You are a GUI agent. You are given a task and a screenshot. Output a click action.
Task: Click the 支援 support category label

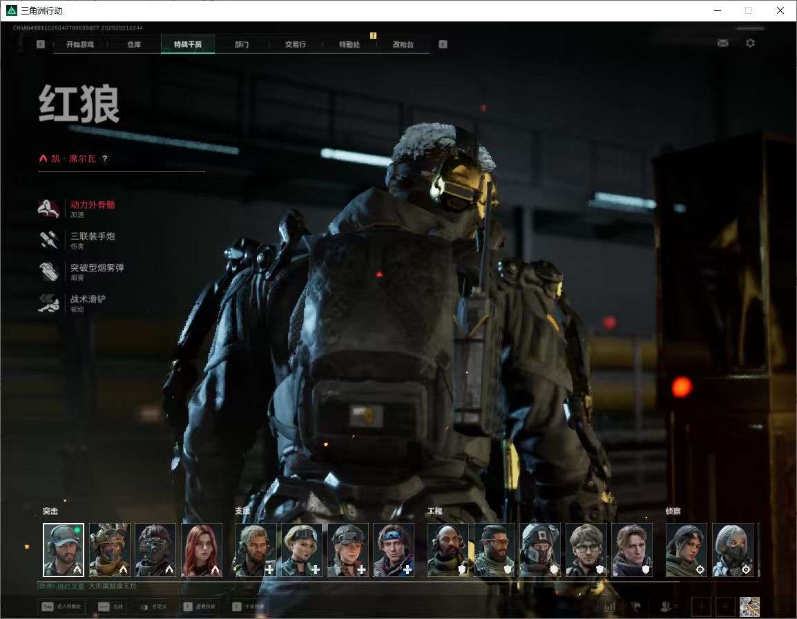[x=242, y=511]
